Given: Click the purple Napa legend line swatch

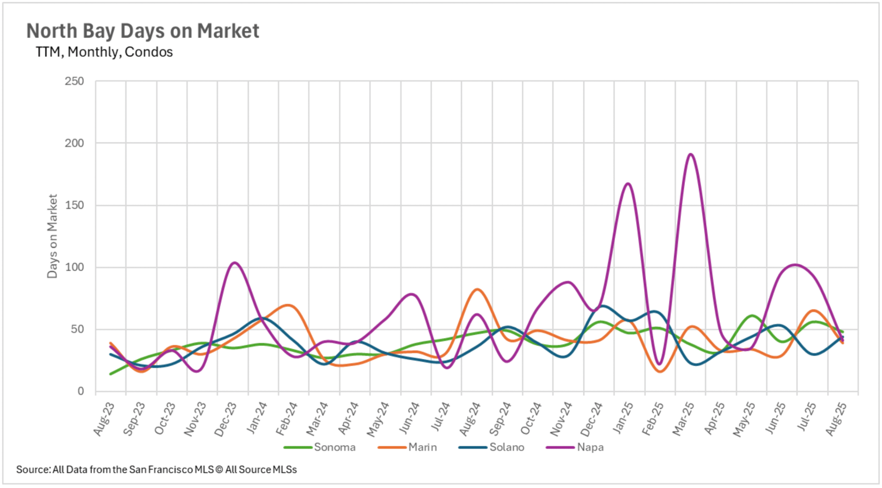Looking at the screenshot, I should [560, 447].
